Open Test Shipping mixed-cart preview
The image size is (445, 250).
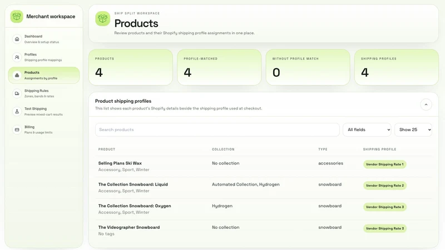point(44,112)
